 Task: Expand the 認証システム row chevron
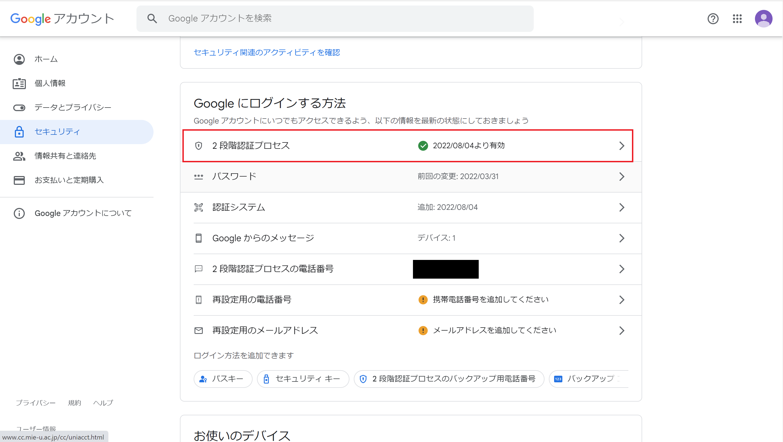(622, 207)
